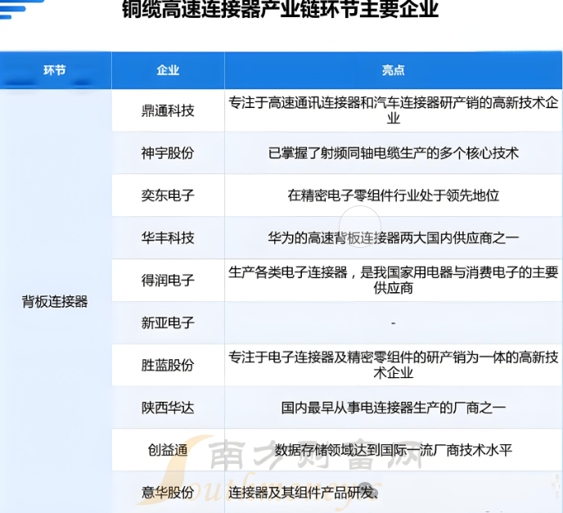Select the title 铜缆高速连接器产业链环节主要企业

pyautogui.click(x=281, y=8)
